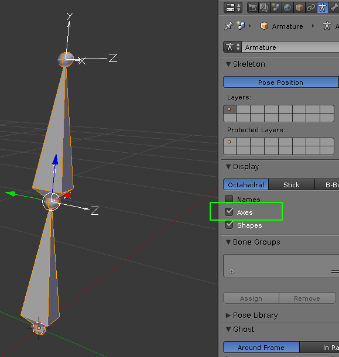339x357 pixels.
Task: Open the editor type selector menu
Action: pyautogui.click(x=233, y=8)
